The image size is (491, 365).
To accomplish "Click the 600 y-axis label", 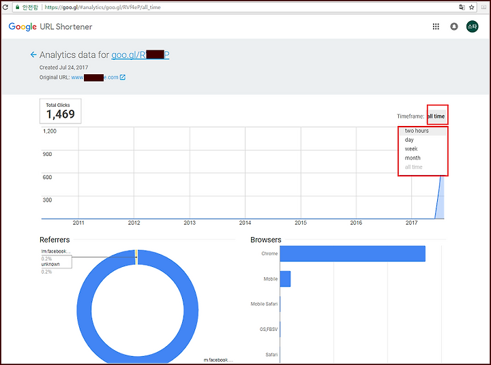I will click(x=47, y=177).
